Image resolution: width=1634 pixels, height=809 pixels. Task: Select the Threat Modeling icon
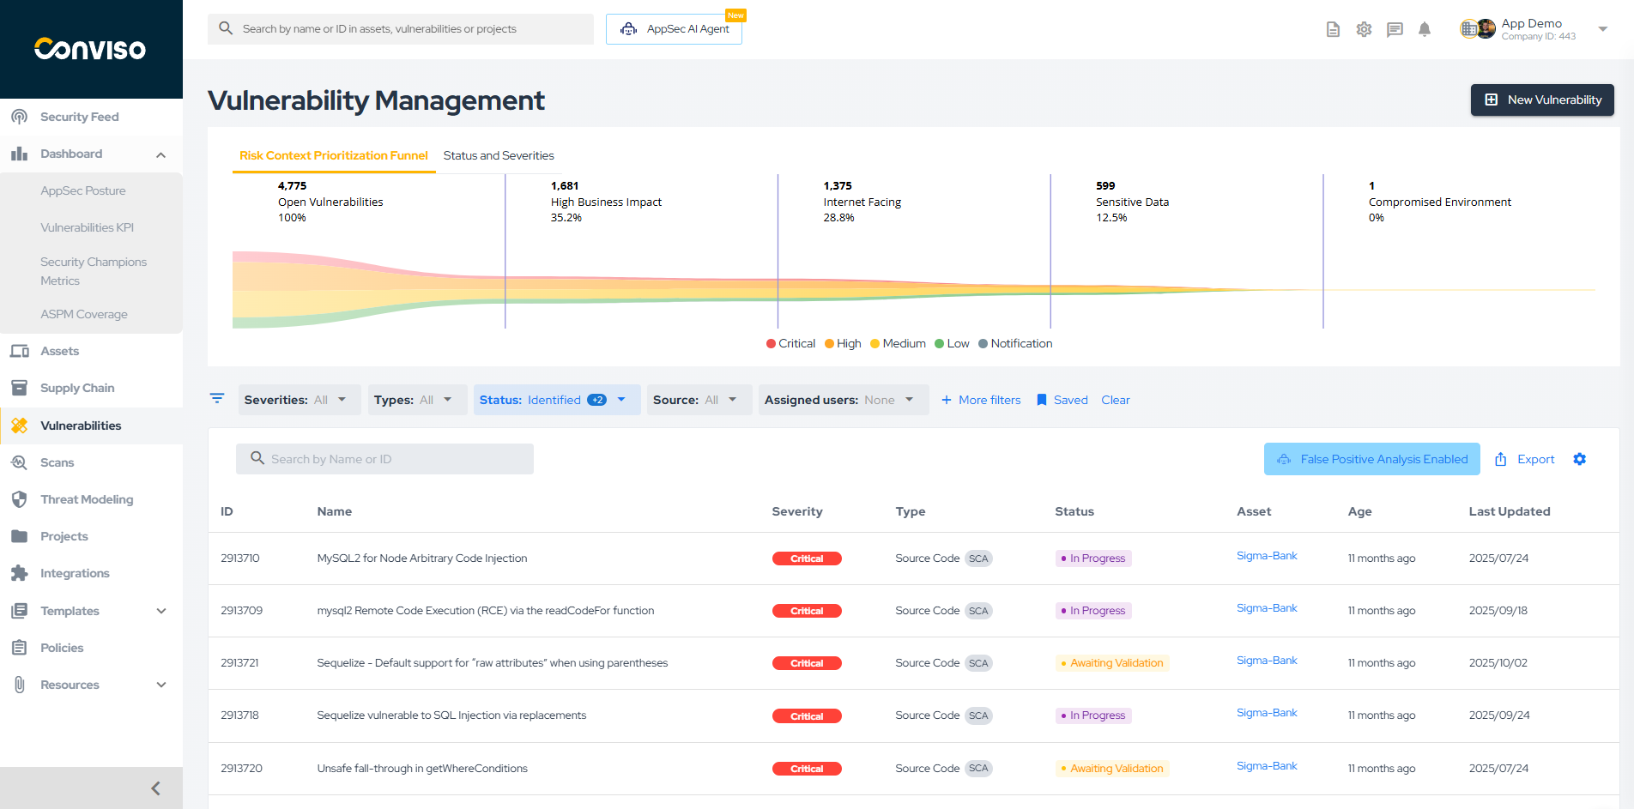tap(19, 499)
